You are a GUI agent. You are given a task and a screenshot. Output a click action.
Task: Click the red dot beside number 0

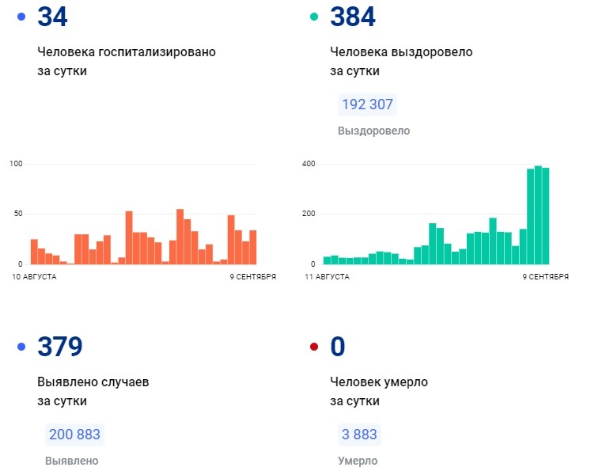(314, 347)
